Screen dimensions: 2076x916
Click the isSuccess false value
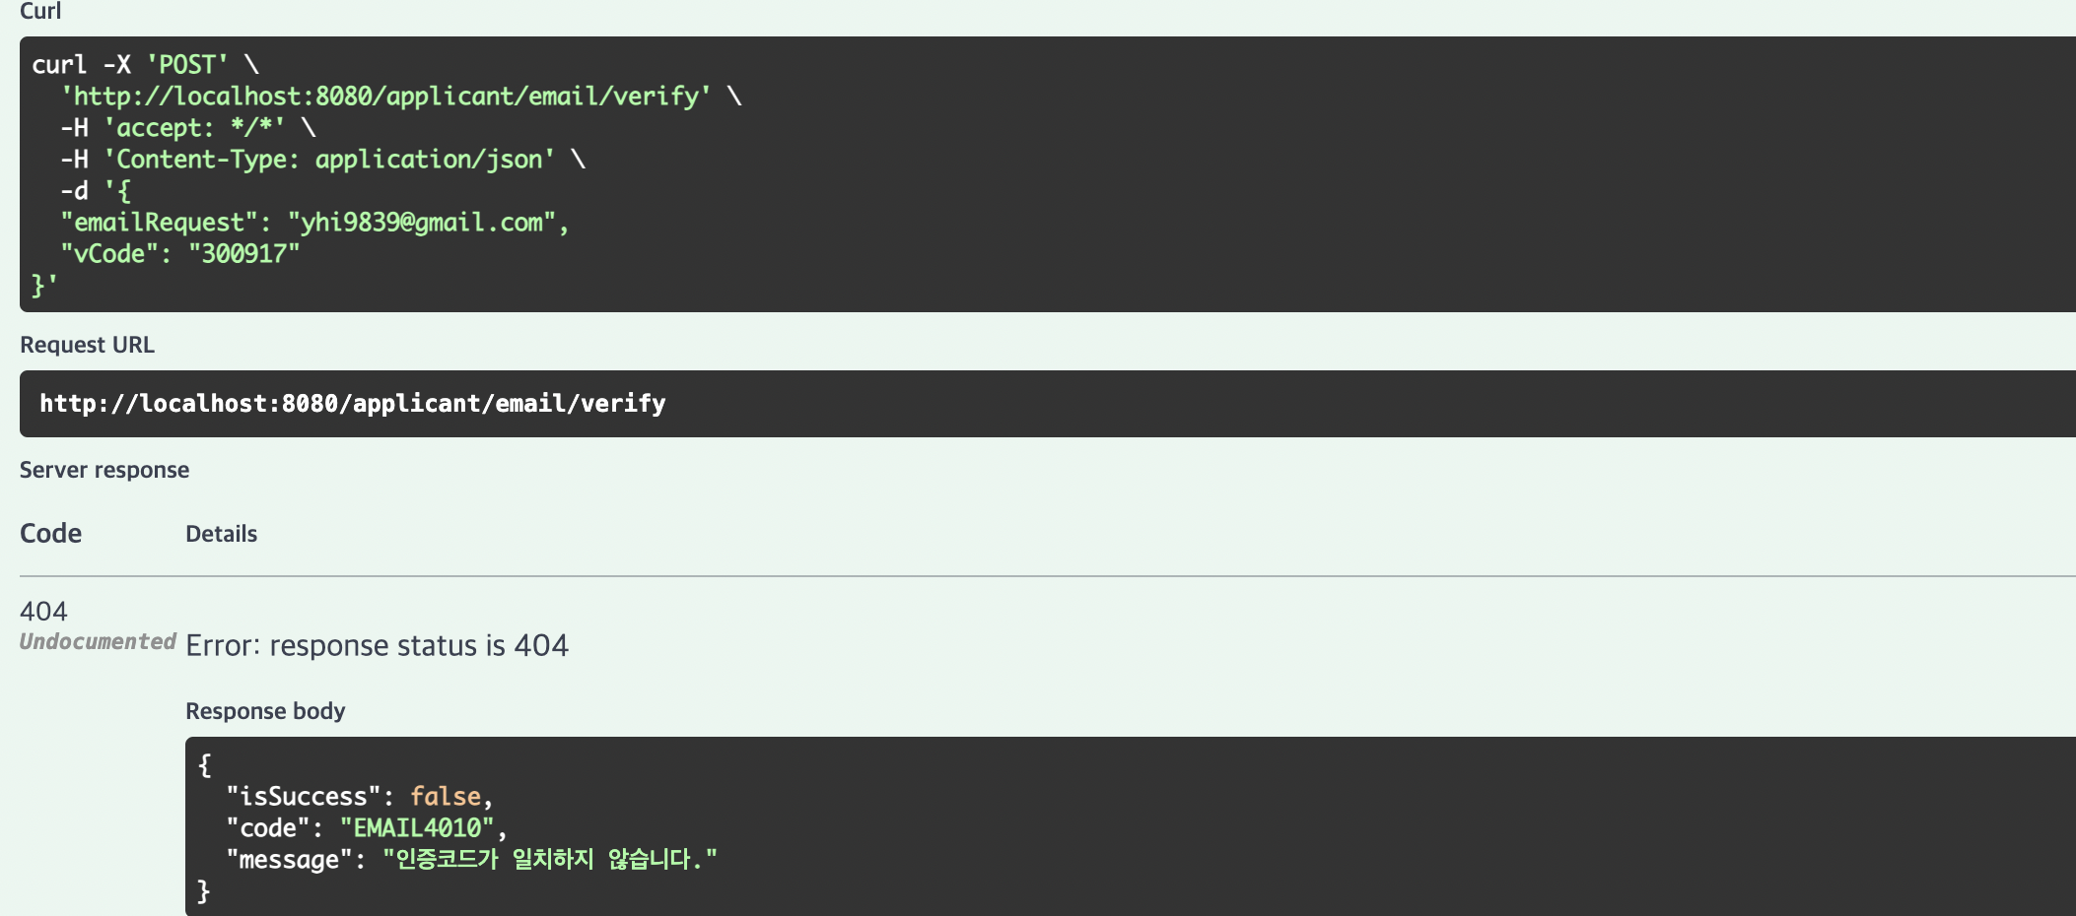[x=446, y=797]
